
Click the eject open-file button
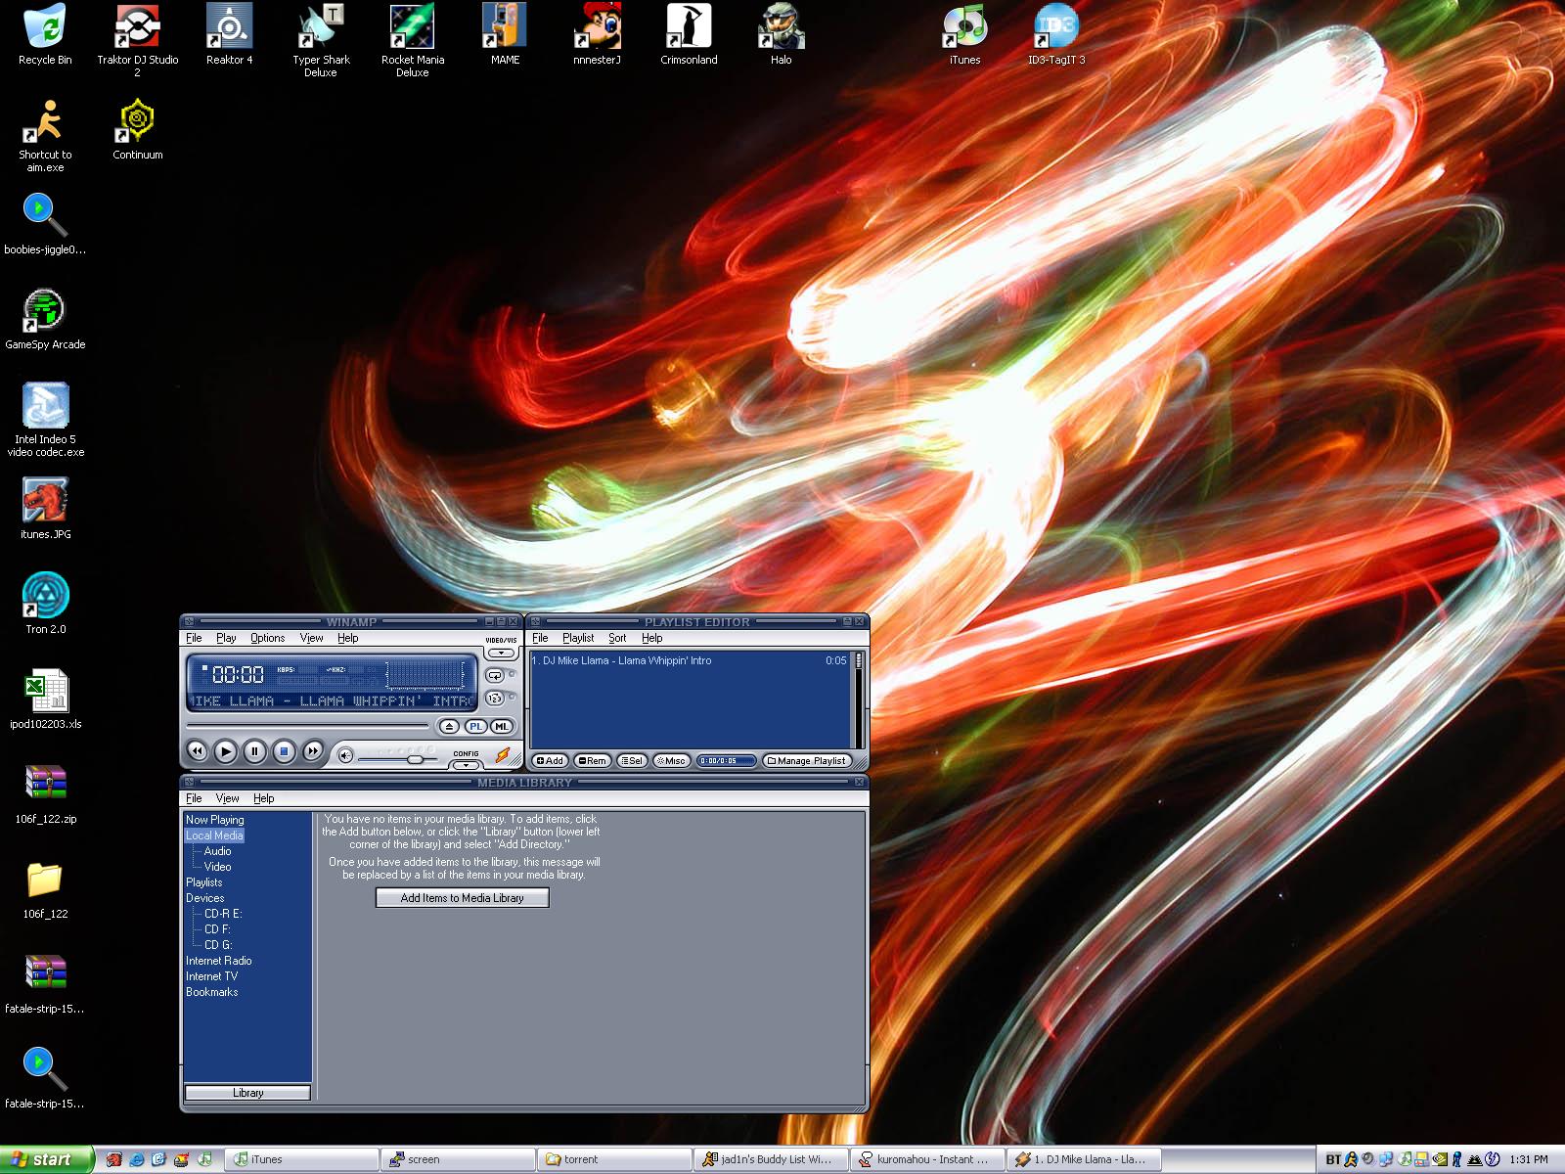tap(448, 726)
